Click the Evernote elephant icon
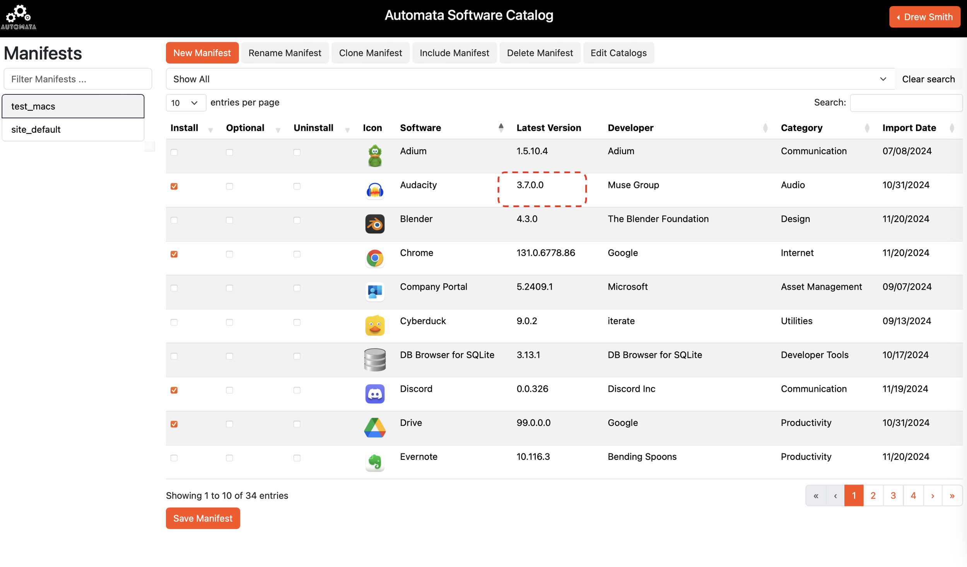The width and height of the screenshot is (967, 567). click(x=374, y=462)
